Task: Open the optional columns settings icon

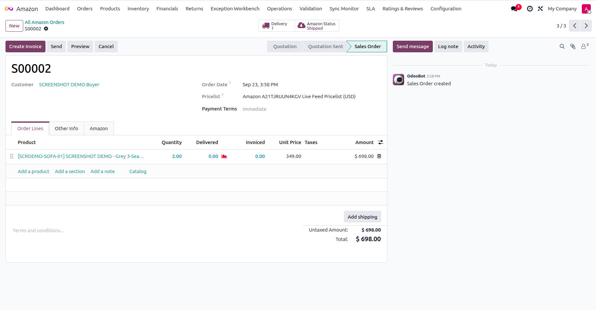Action: click(381, 142)
